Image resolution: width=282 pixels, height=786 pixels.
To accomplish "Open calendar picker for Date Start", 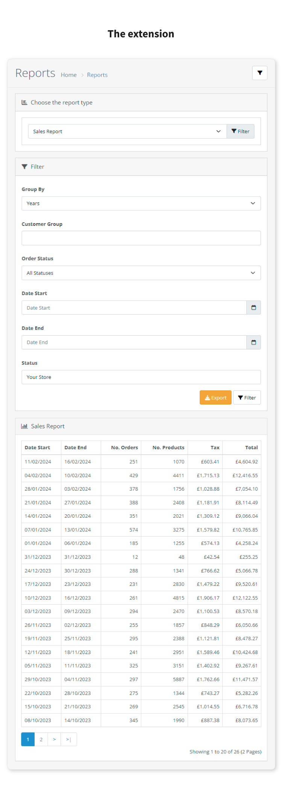I will [x=253, y=308].
